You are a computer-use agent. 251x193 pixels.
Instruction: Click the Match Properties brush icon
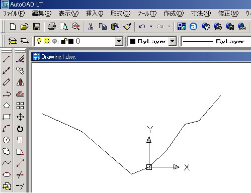click(x=127, y=27)
